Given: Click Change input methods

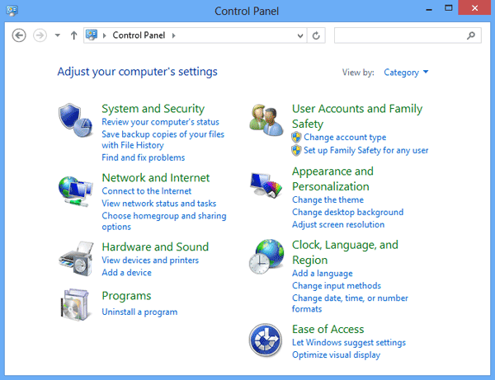Looking at the screenshot, I should (x=337, y=286).
